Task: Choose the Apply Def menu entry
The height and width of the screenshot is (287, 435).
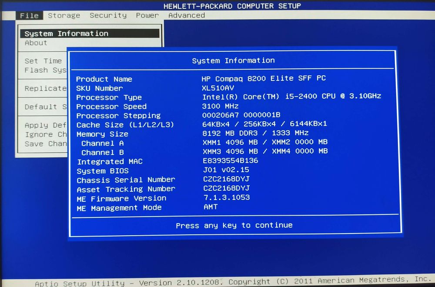Action: [46, 125]
